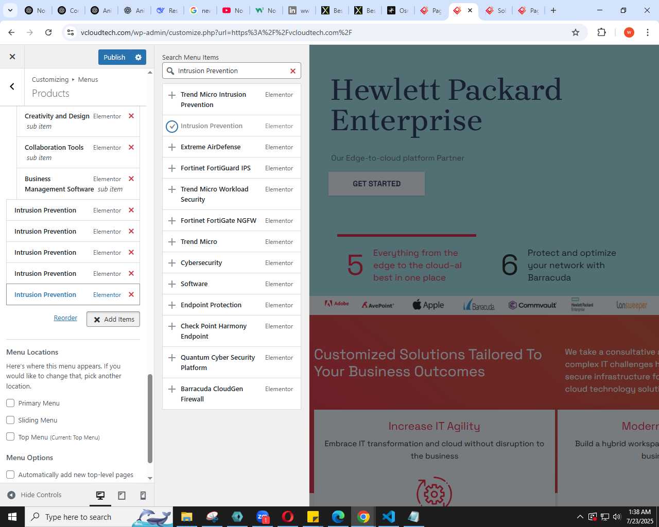Add Barracuda CloudGen Firewall plus icon

[x=172, y=389]
